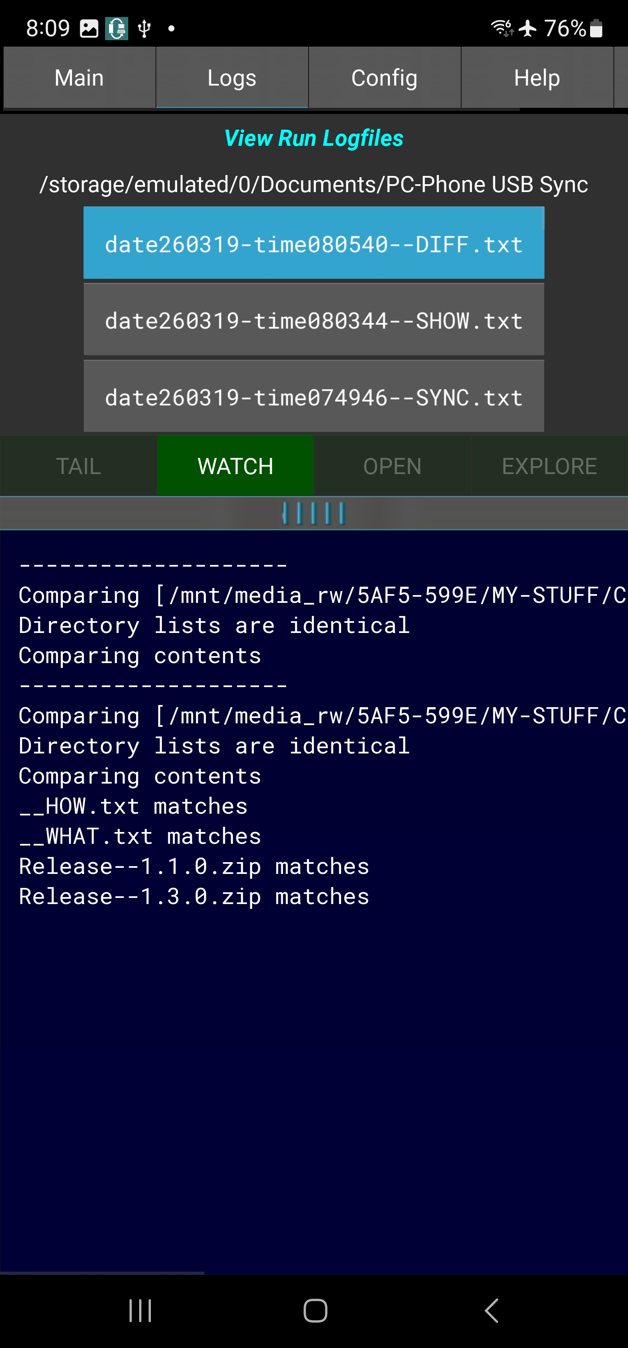
Task: Open the Config tab
Action: pos(384,78)
